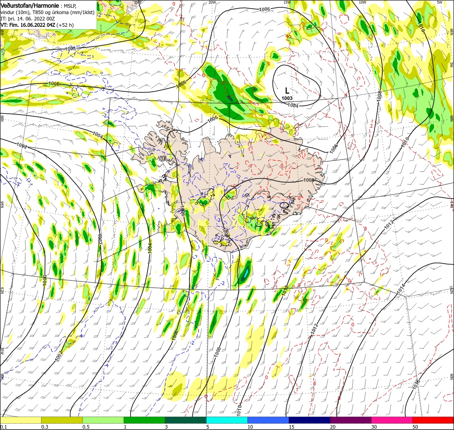Click the '1003' pressure value under L
The width and height of the screenshot is (454, 430).
287,98
